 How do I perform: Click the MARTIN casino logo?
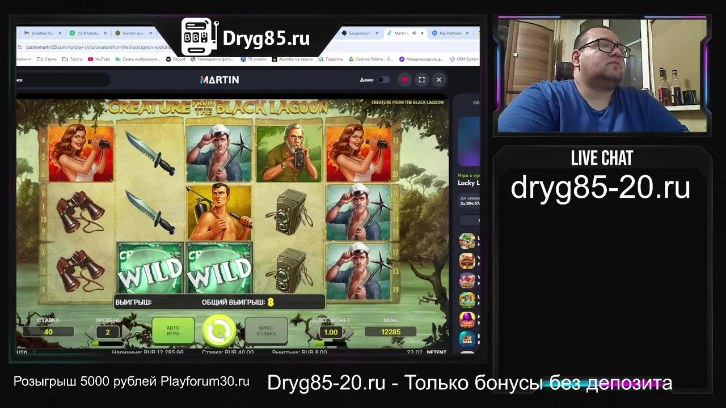click(220, 80)
